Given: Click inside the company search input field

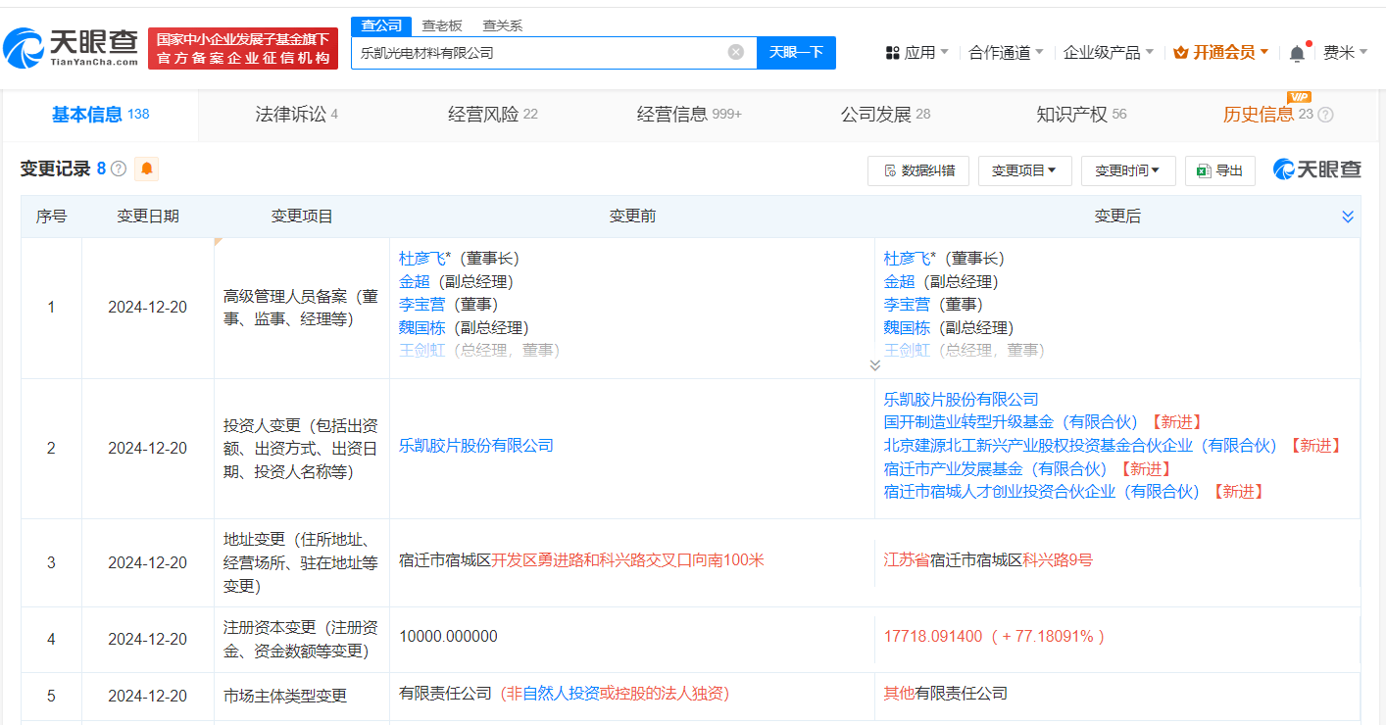Looking at the screenshot, I should (539, 52).
